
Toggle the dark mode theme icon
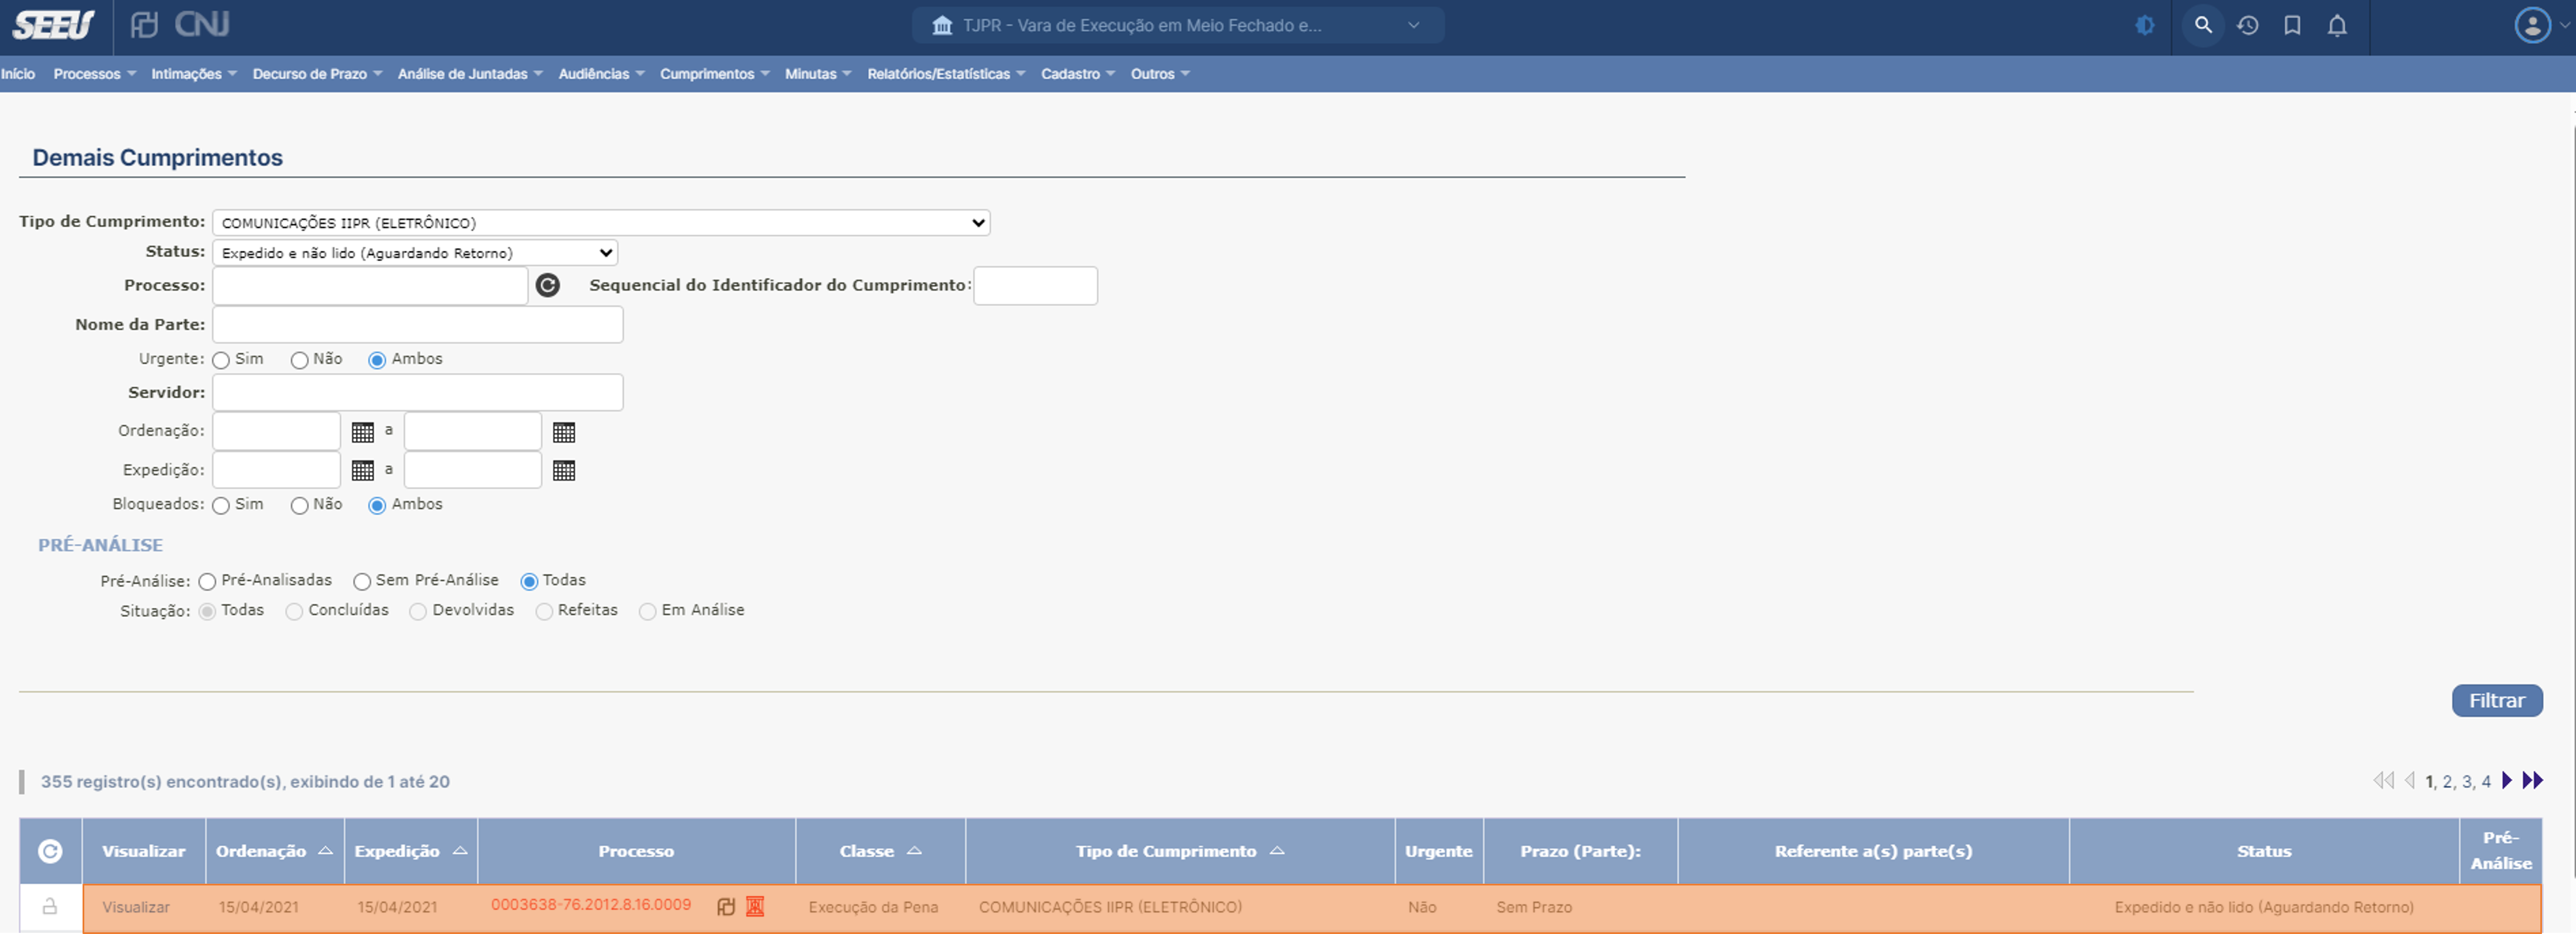2145,26
